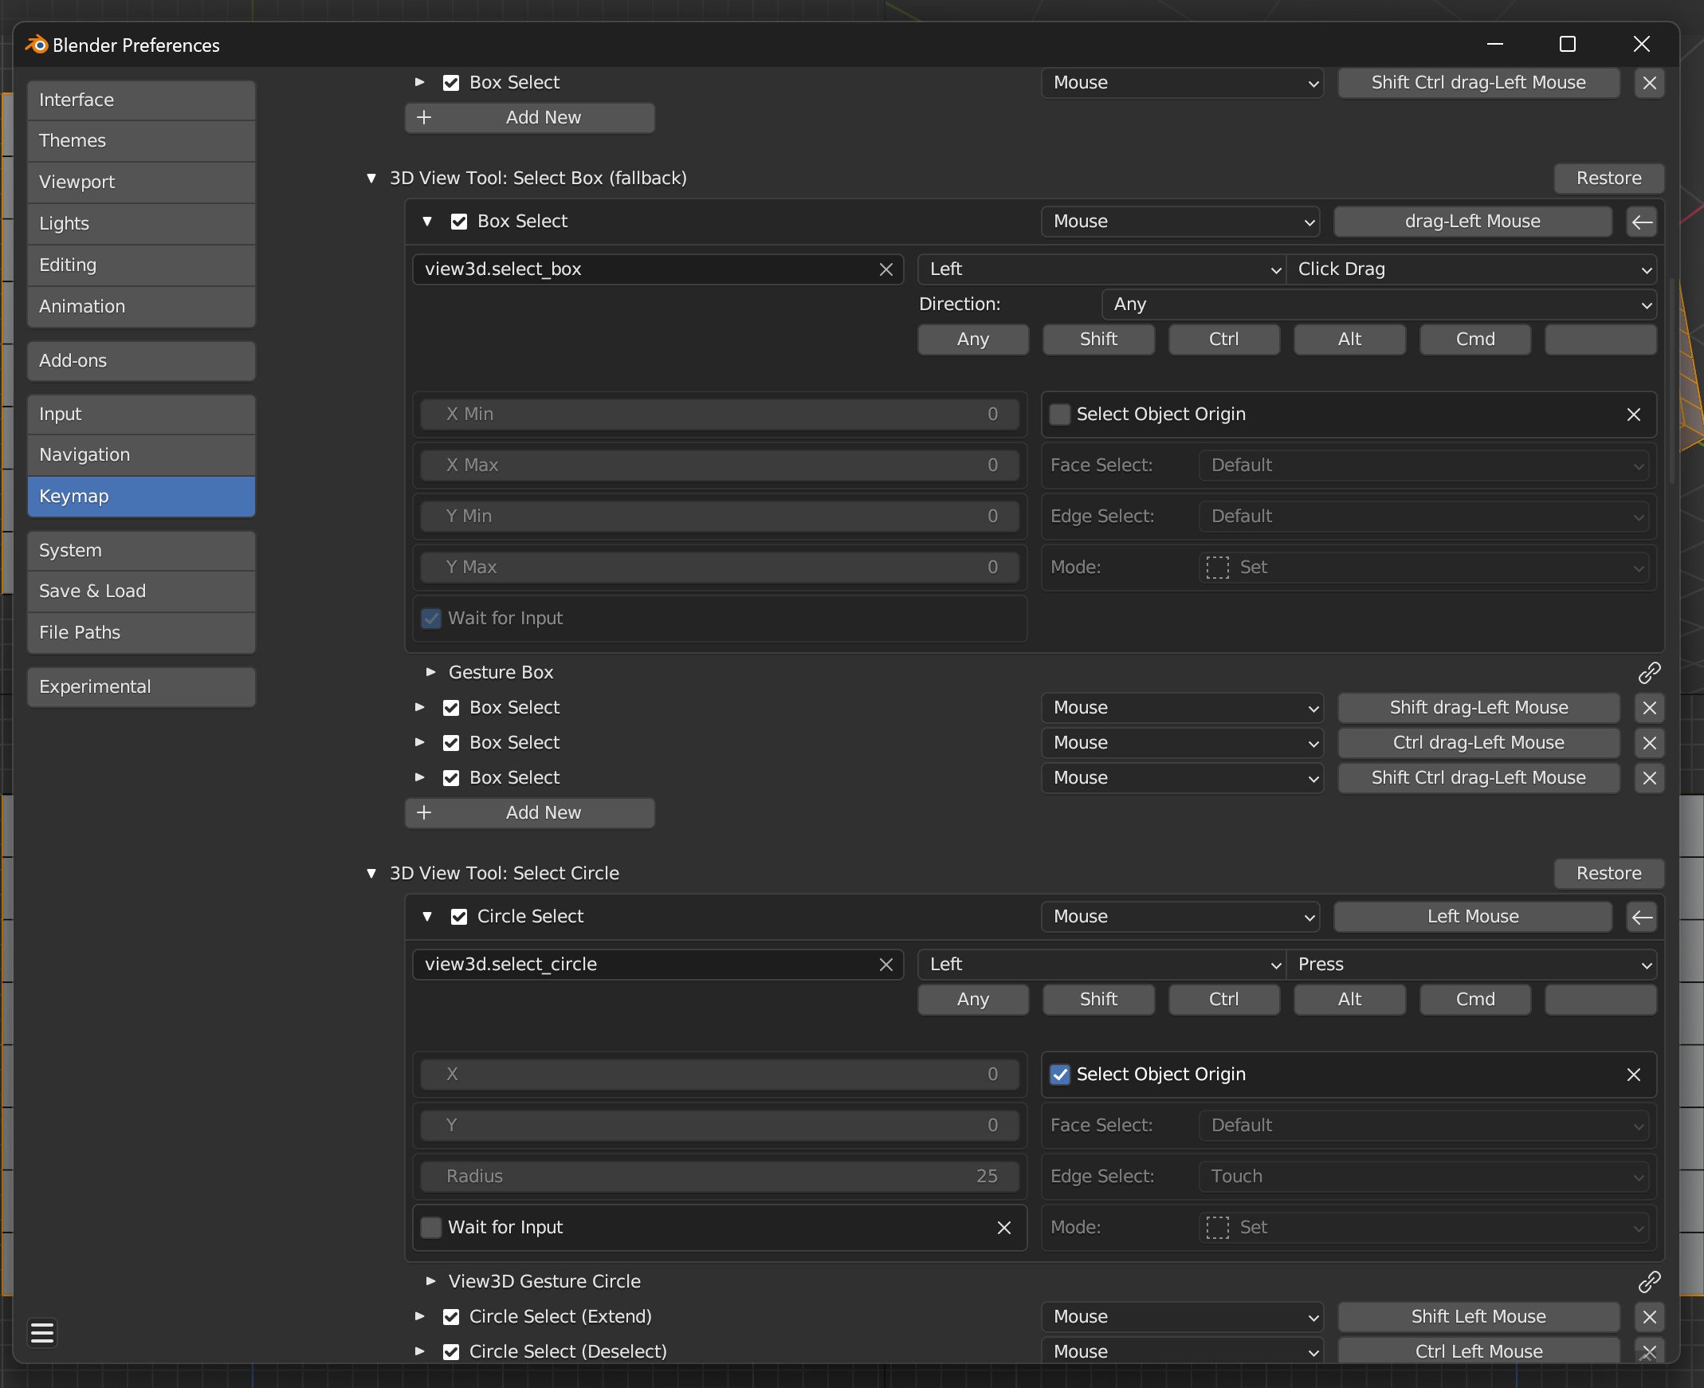Clear the view3d.select_box operator field

pos(885,269)
